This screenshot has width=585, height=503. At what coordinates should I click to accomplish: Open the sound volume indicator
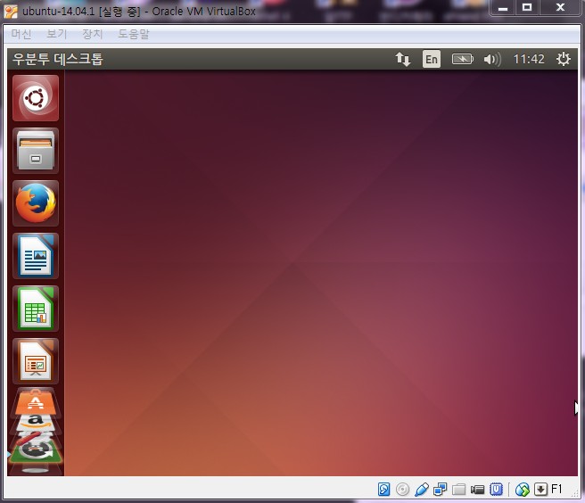point(491,60)
